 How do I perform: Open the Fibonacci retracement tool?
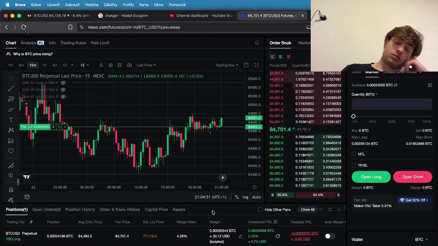click(11, 99)
